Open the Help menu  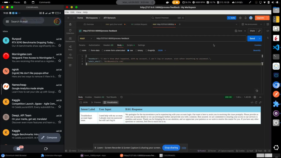tap(85, 12)
